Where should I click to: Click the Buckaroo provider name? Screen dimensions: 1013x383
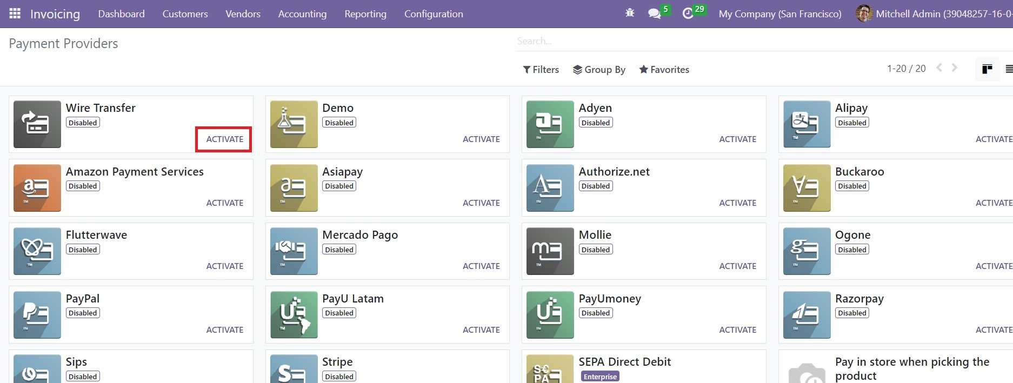tap(859, 172)
